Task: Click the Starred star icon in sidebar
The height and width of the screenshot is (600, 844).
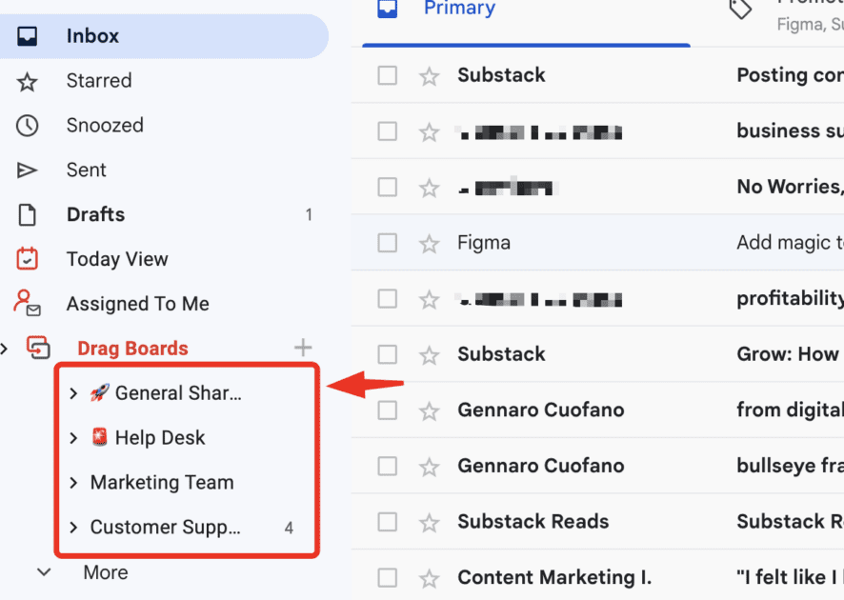Action: [x=27, y=81]
